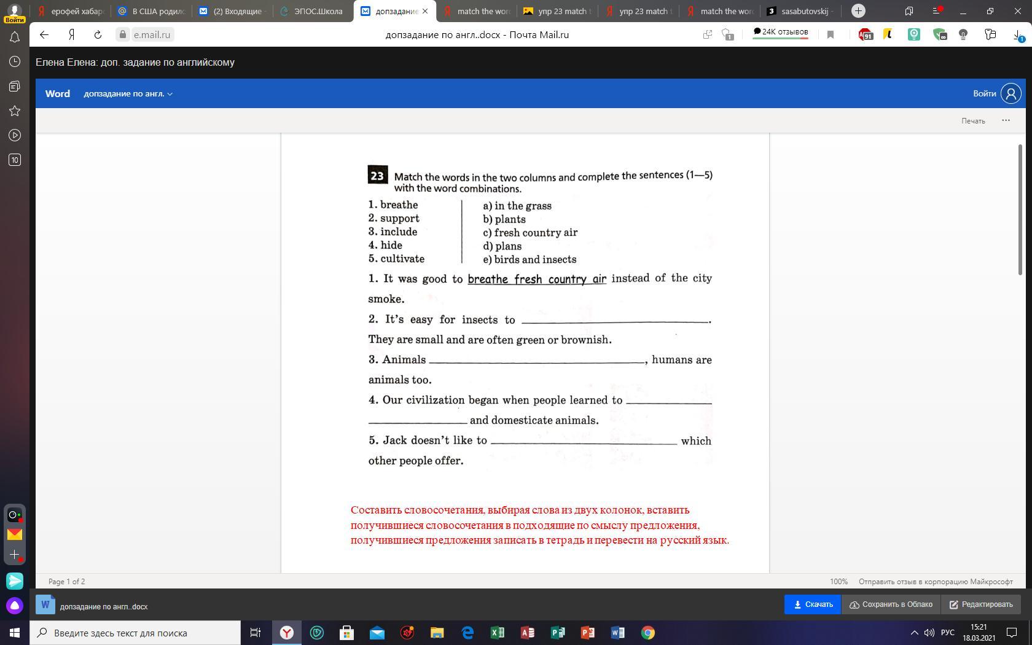Click the Редактировать edit button

tap(981, 604)
